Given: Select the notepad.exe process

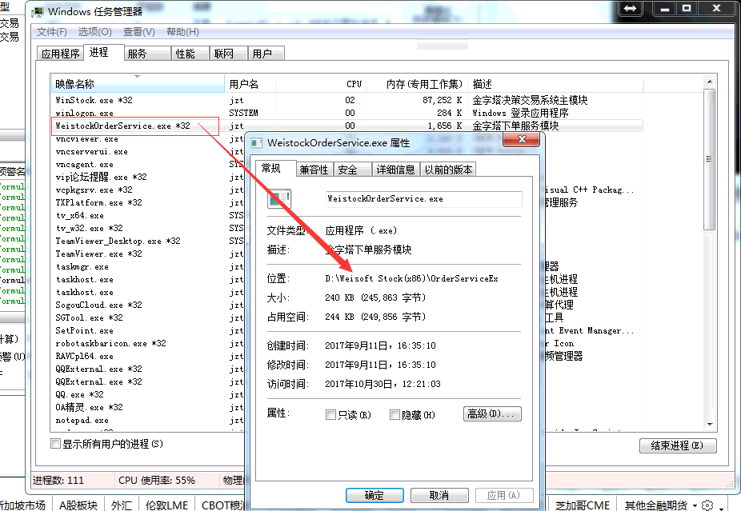Looking at the screenshot, I should click(x=82, y=420).
